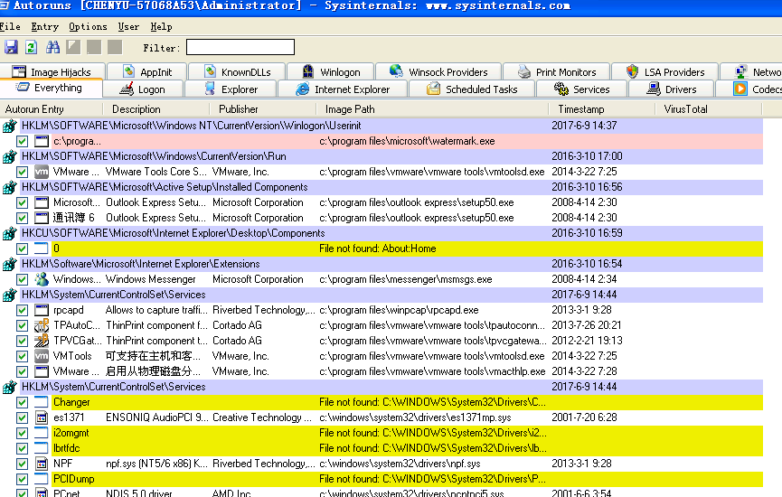Switch to the Internet Explorer tab
The image size is (782, 497).
pos(343,89)
